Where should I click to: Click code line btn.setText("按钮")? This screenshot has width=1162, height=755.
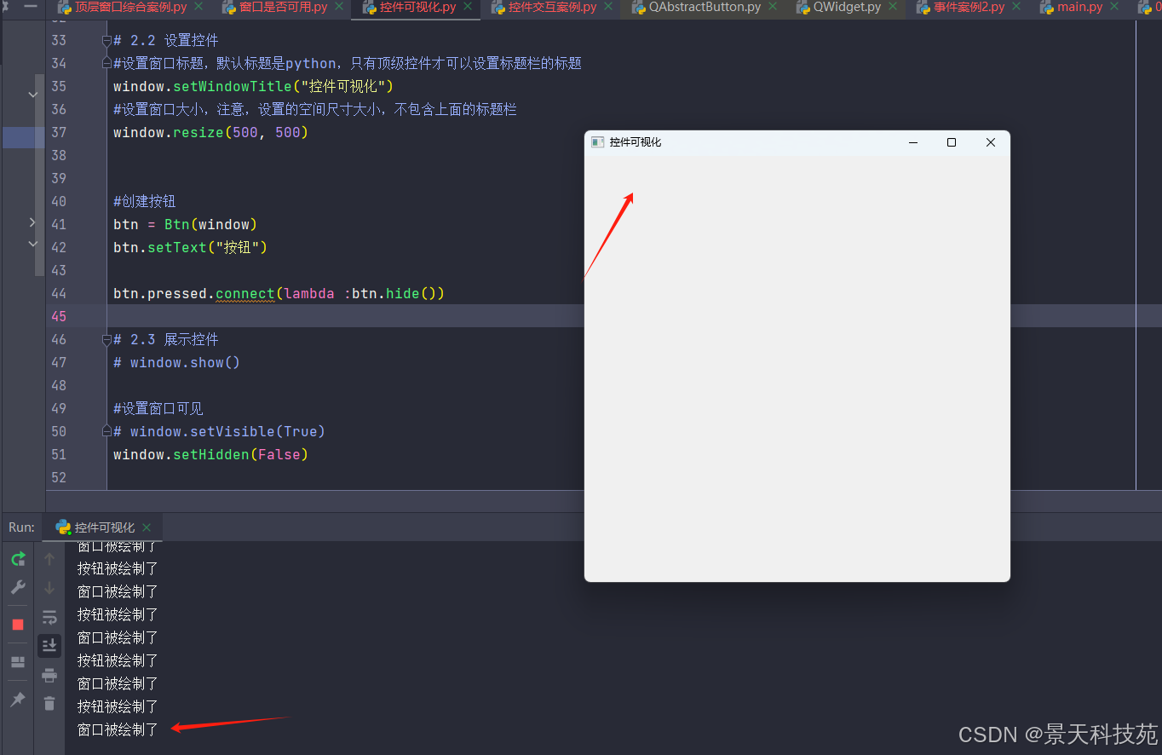pyautogui.click(x=190, y=247)
